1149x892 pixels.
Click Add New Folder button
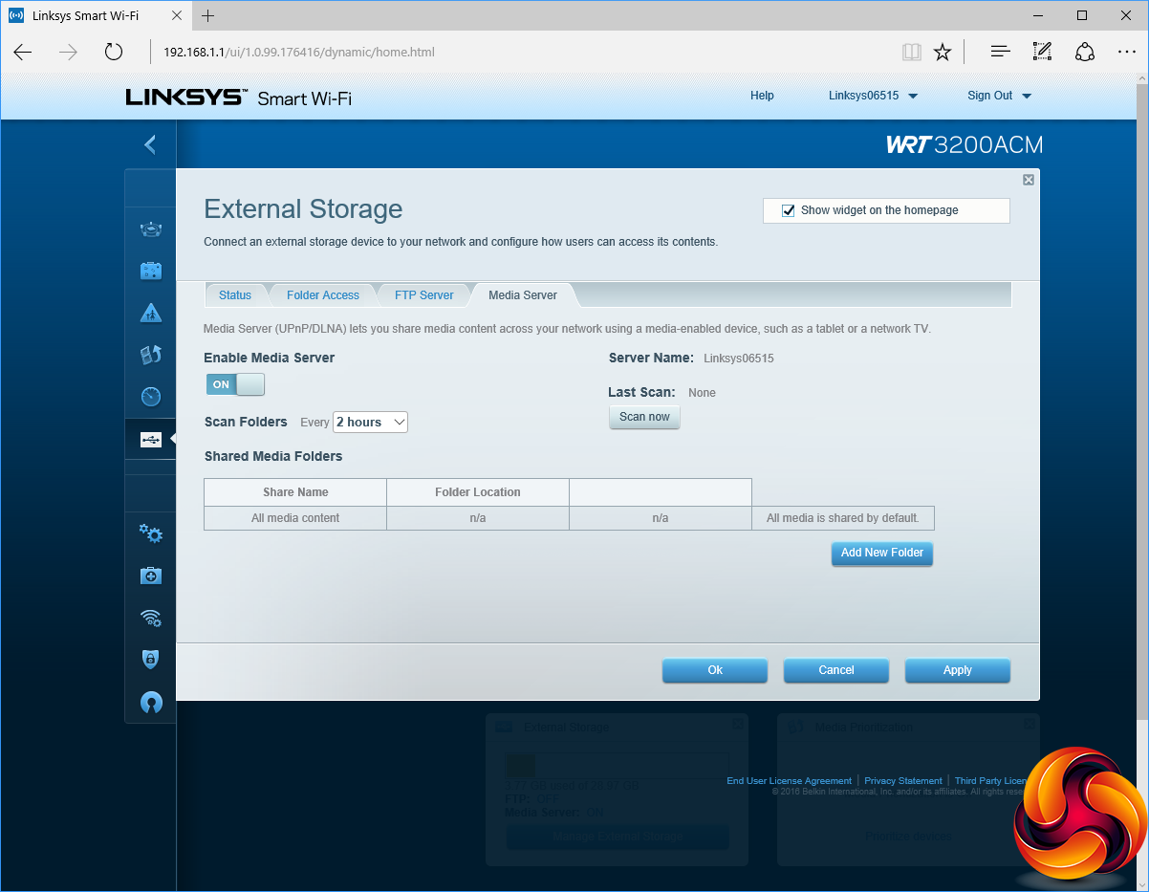[881, 553]
